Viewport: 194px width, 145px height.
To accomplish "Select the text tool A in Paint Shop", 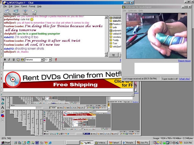I will coord(2,108).
